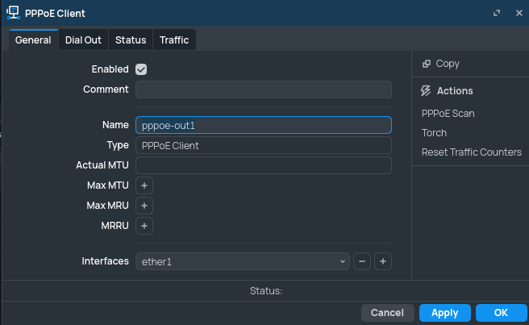The height and width of the screenshot is (325, 529).
Task: Remove the ether1 interface with minus button
Action: 362,261
